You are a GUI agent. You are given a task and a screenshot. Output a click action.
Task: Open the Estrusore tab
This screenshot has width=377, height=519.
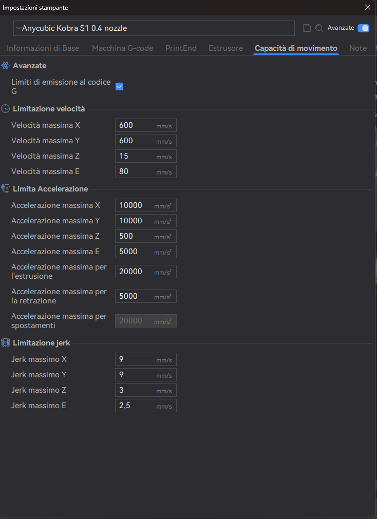pos(225,48)
